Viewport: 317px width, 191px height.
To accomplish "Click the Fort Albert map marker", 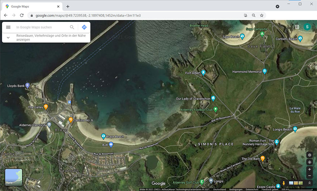I will (x=204, y=73).
